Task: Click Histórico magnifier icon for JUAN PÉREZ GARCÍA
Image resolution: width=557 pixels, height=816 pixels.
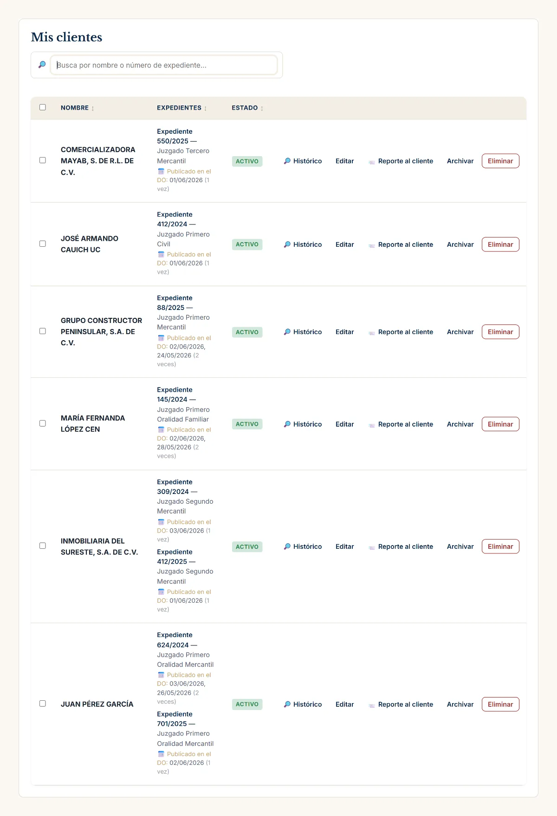Action: [x=287, y=704]
